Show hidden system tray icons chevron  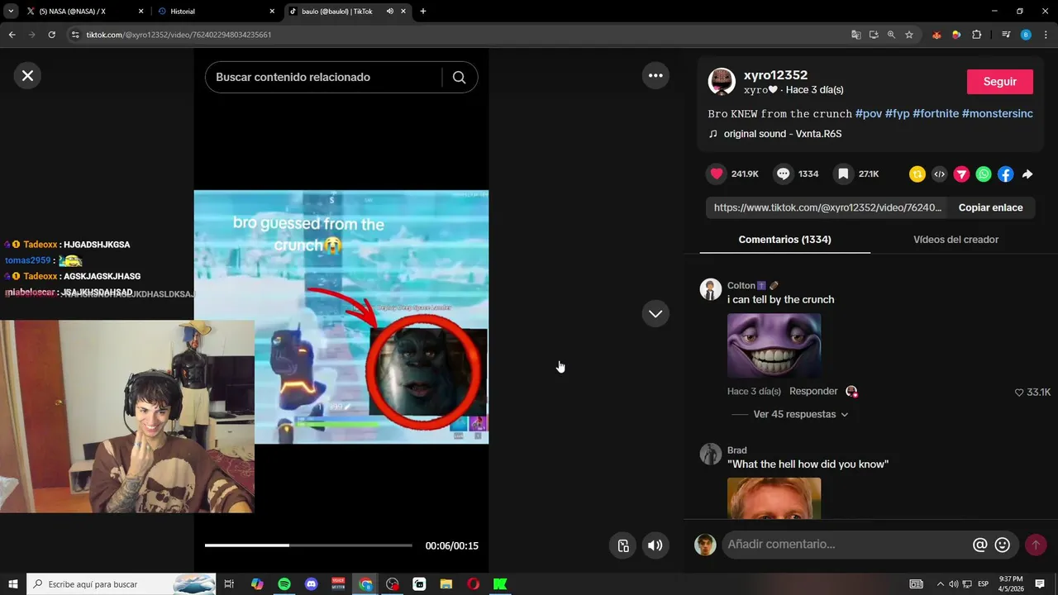pos(940,584)
